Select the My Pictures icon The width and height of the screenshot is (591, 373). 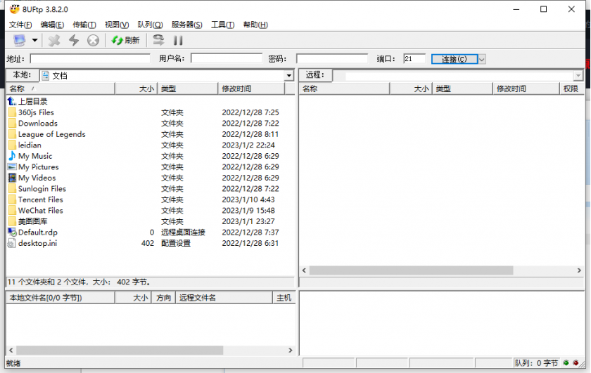(12, 166)
